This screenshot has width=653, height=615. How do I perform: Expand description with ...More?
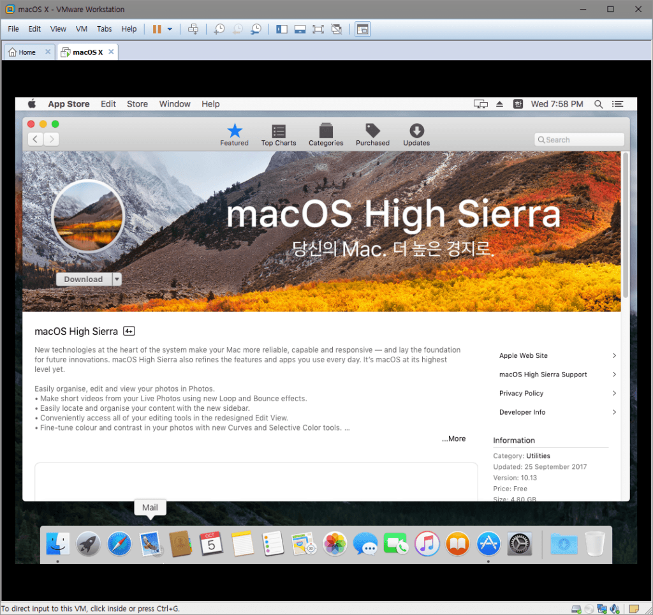(453, 439)
